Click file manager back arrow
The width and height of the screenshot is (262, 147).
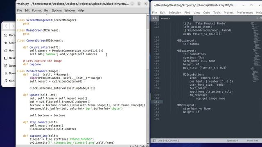pos(6,26)
